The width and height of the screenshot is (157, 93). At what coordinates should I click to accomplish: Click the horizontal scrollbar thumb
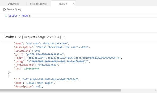tap(60, 90)
